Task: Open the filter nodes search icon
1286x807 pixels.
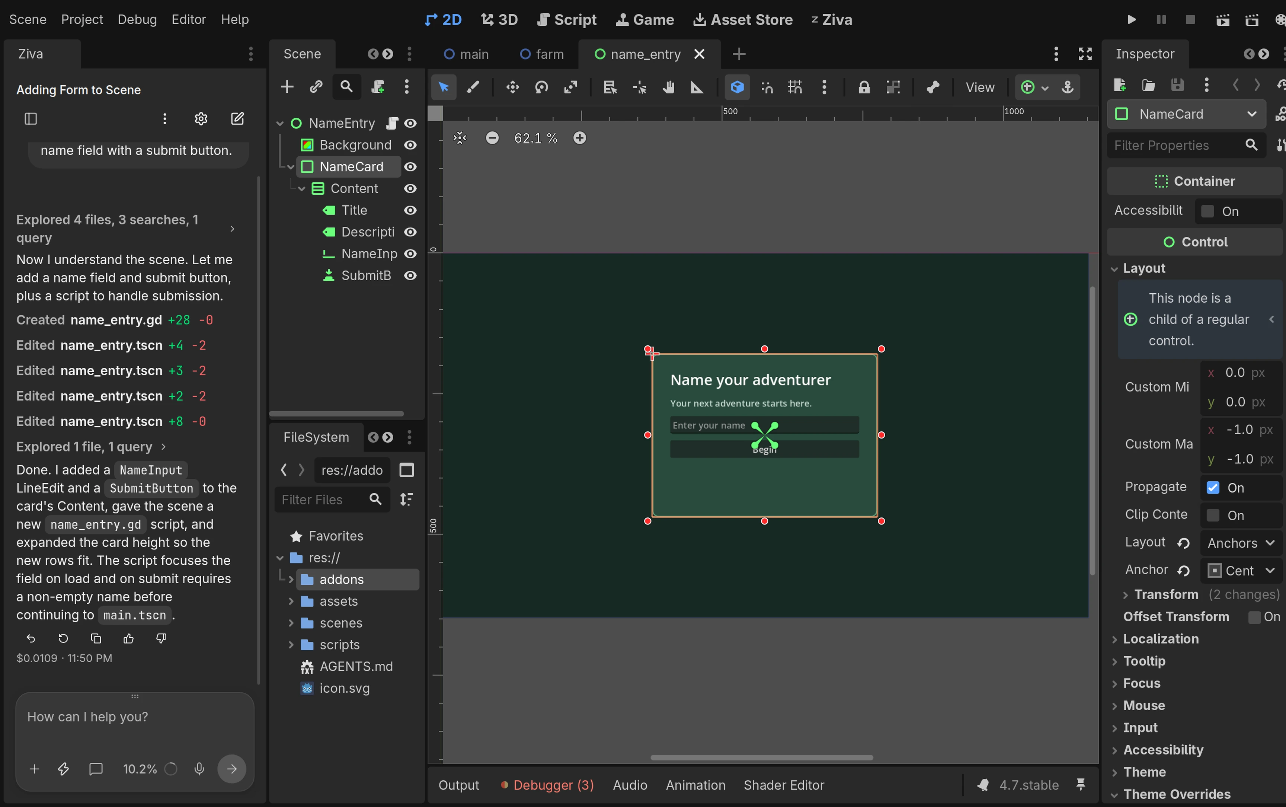Action: [x=347, y=86]
